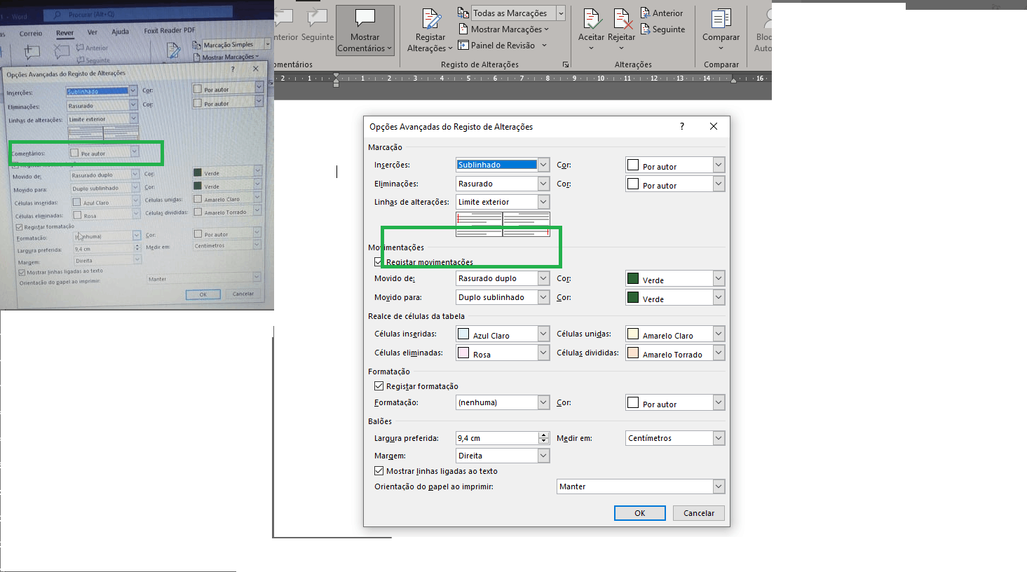
Task: Click the Painel de Revisão icon
Action: coord(463,45)
